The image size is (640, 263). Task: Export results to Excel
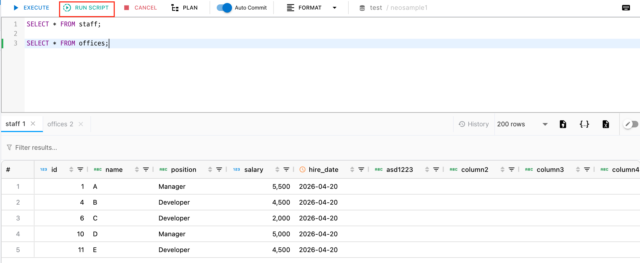[x=606, y=124]
